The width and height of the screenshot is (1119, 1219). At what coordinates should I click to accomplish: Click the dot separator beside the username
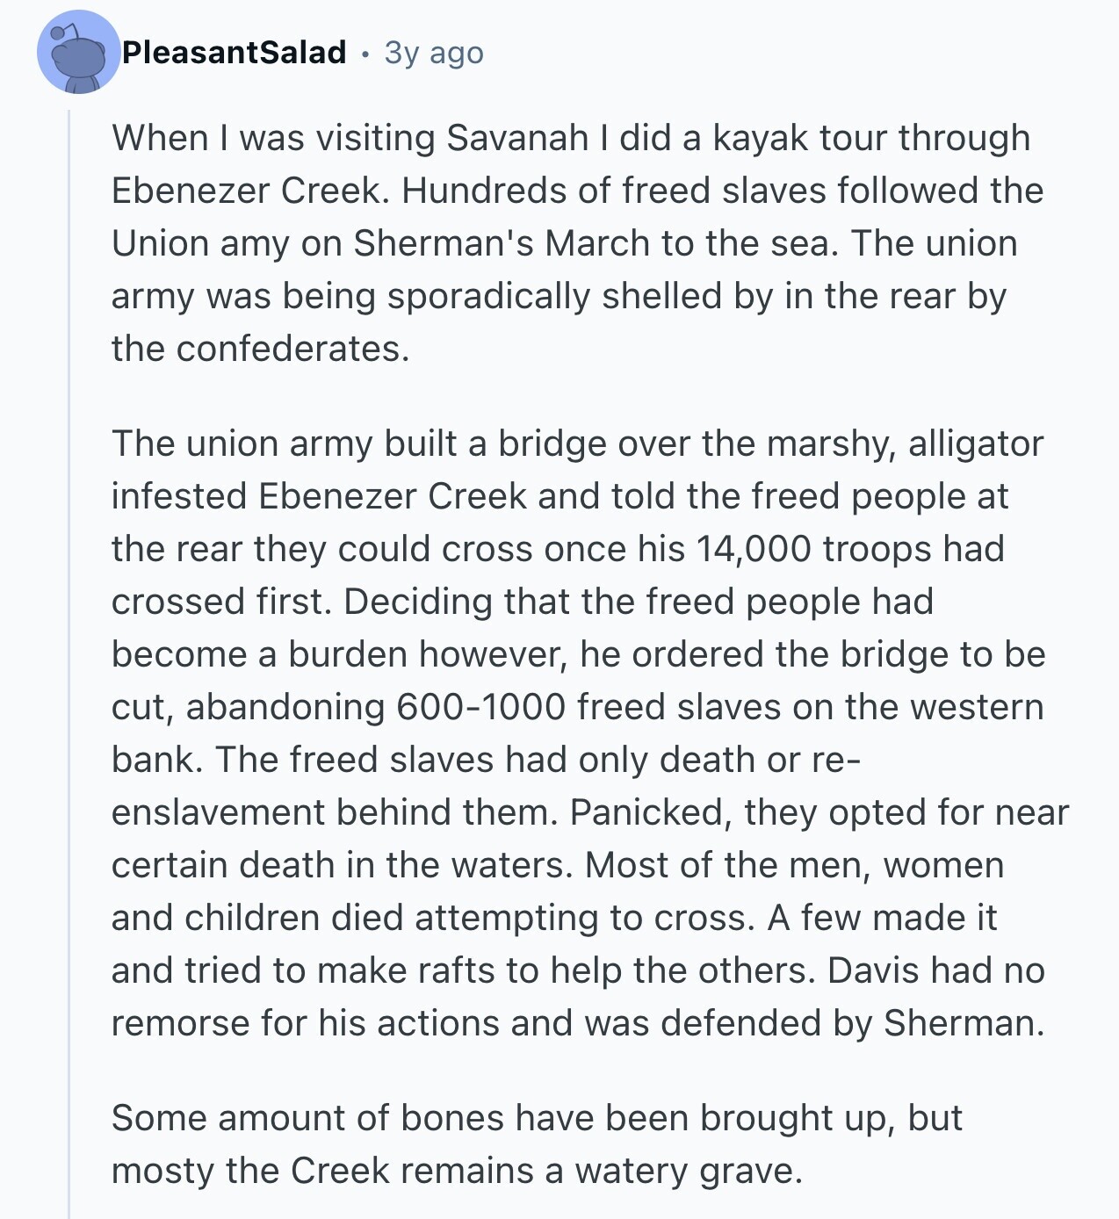pyautogui.click(x=365, y=54)
